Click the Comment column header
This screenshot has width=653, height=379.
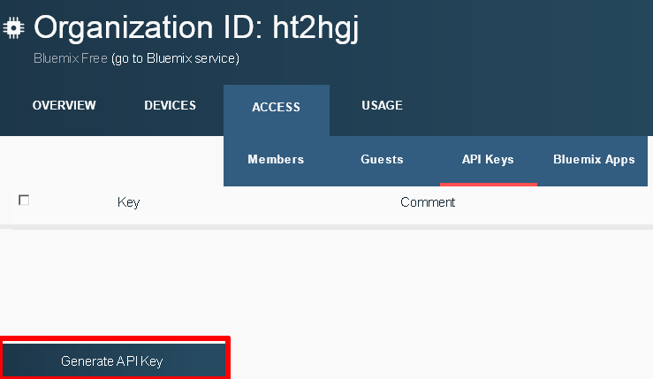point(428,202)
